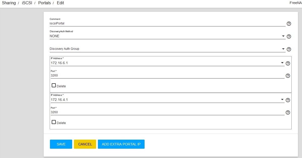The image size is (302, 158).
Task: Go to Sharing in the breadcrumb
Action: 9,3
